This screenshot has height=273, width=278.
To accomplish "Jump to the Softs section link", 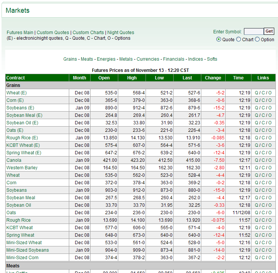I will [212, 59].
